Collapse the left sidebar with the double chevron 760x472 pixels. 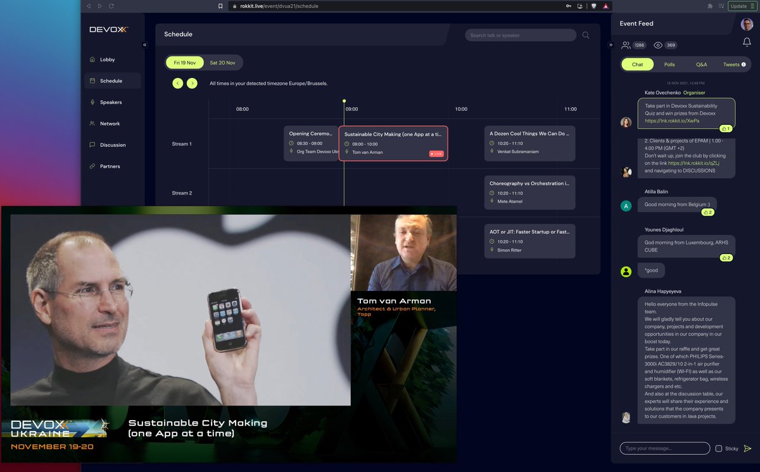pos(144,45)
